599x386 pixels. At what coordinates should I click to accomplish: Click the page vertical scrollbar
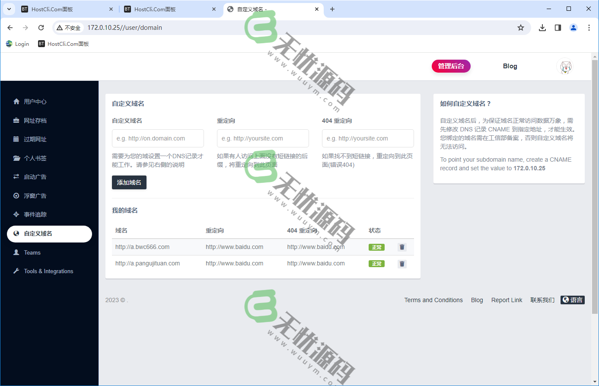click(595, 186)
